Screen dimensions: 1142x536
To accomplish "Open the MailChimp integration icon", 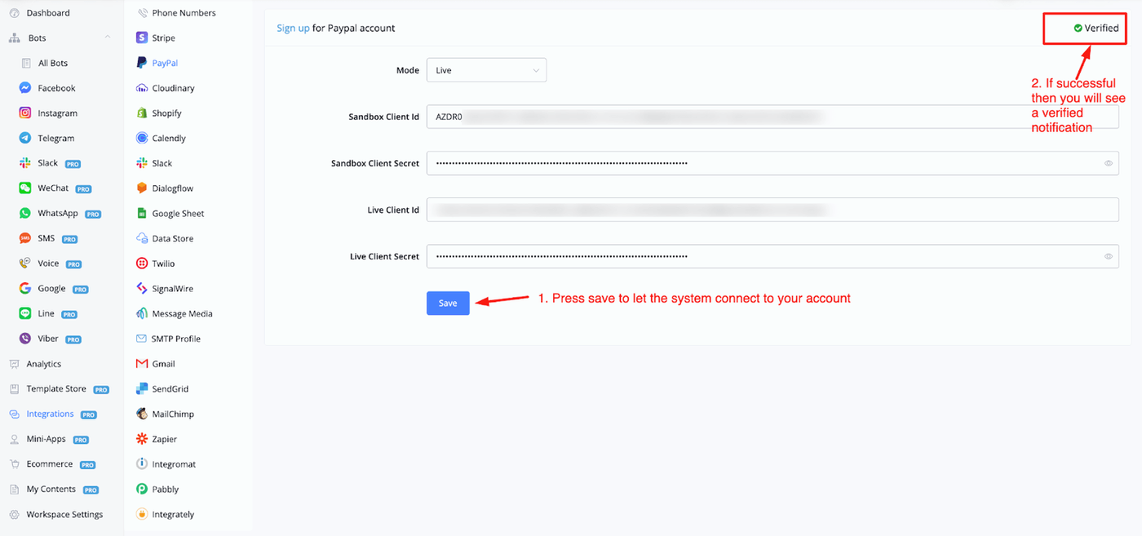I will point(142,414).
